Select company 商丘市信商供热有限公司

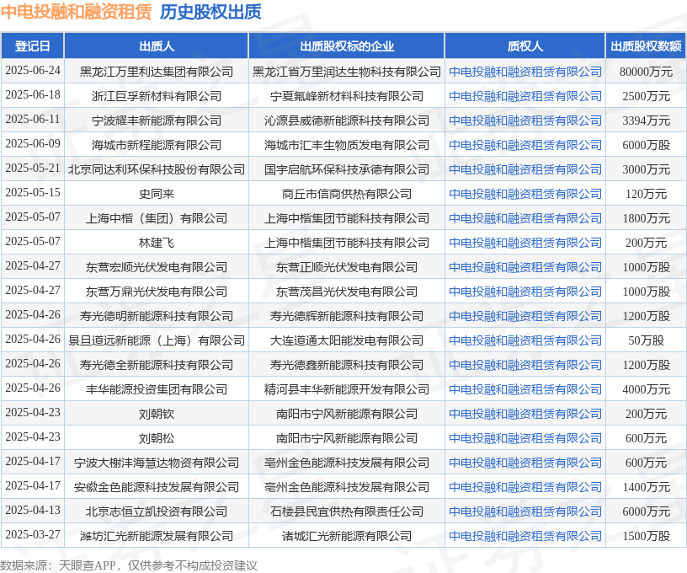[347, 194]
